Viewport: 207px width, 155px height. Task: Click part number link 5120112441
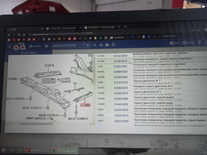click(121, 66)
